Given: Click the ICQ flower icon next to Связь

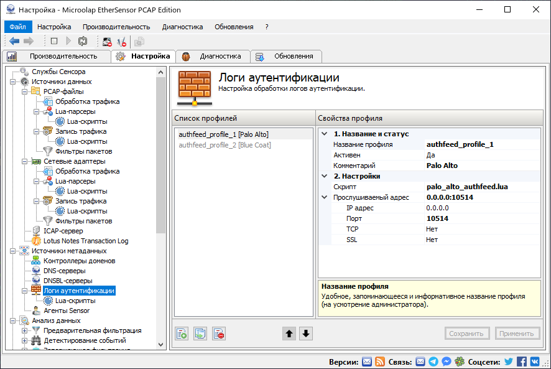Looking at the screenshot, I should [460, 361].
